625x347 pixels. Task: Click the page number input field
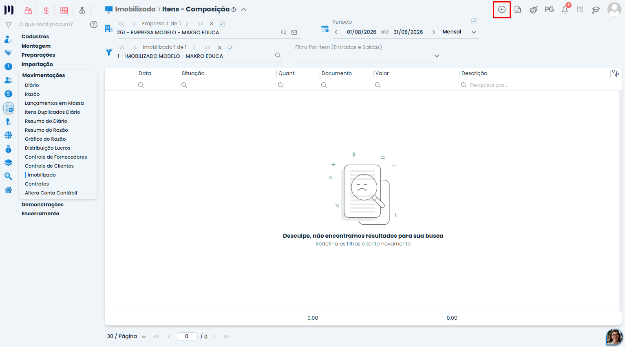(187, 336)
